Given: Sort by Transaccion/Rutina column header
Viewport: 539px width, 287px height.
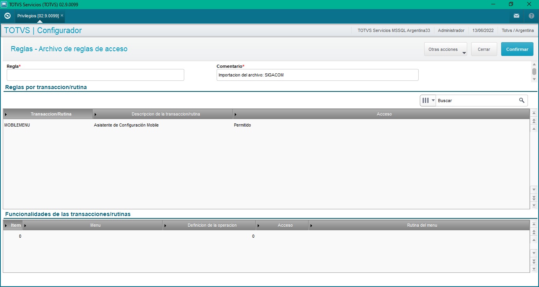Looking at the screenshot, I should click(48, 114).
